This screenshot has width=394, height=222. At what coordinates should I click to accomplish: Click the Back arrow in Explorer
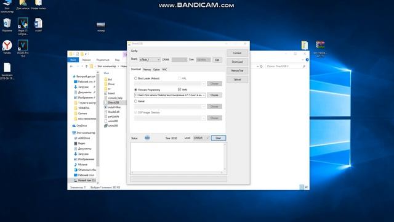point(71,66)
